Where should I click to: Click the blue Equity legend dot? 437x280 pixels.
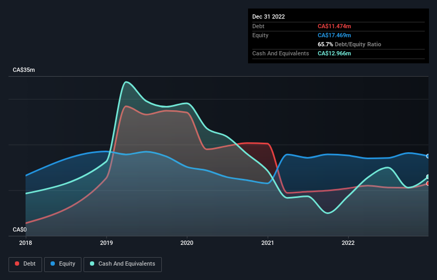pos(53,263)
